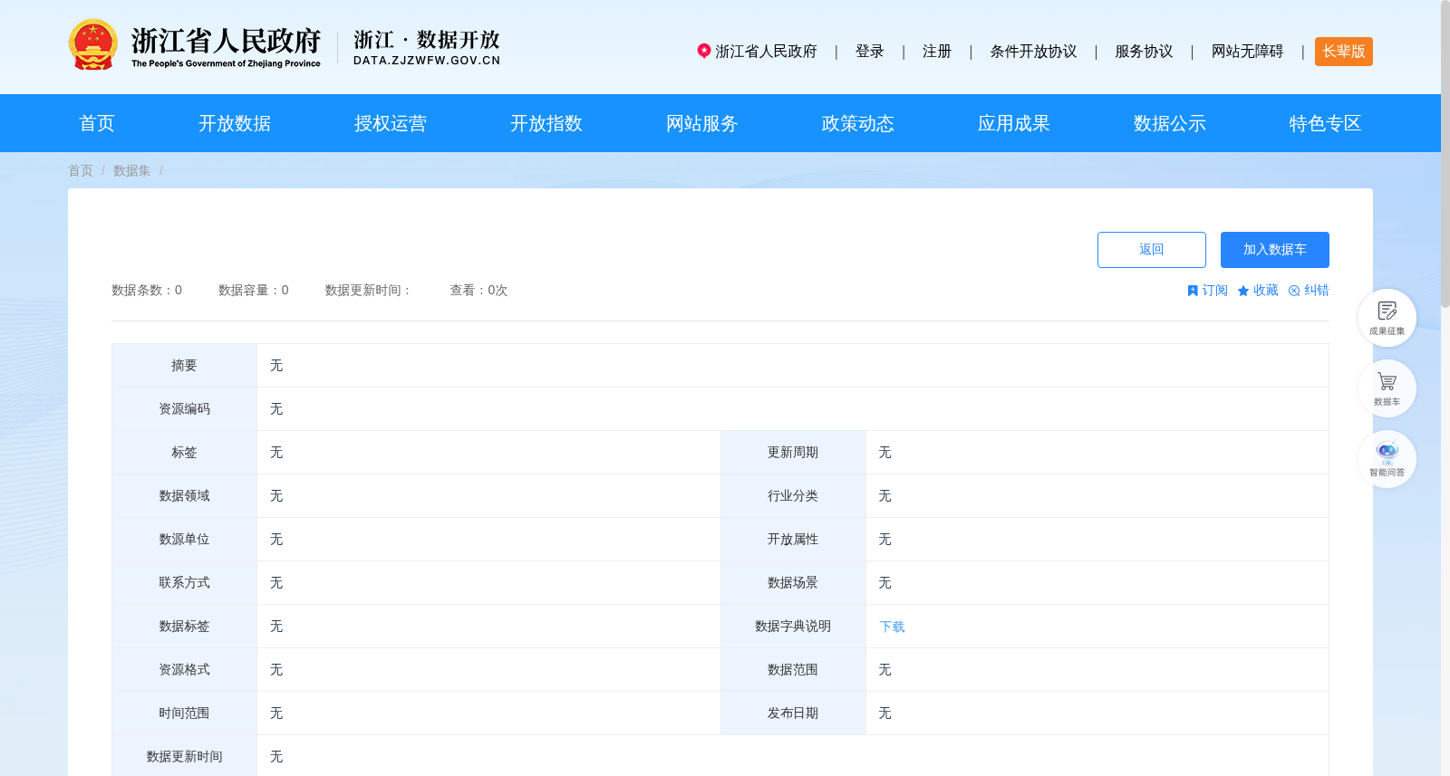This screenshot has height=776, width=1450.
Task: Click the 发布日期 field label
Action: [x=793, y=714]
